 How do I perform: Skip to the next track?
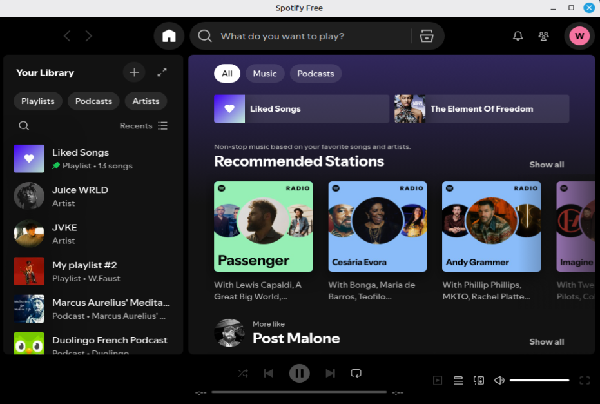pyautogui.click(x=330, y=373)
